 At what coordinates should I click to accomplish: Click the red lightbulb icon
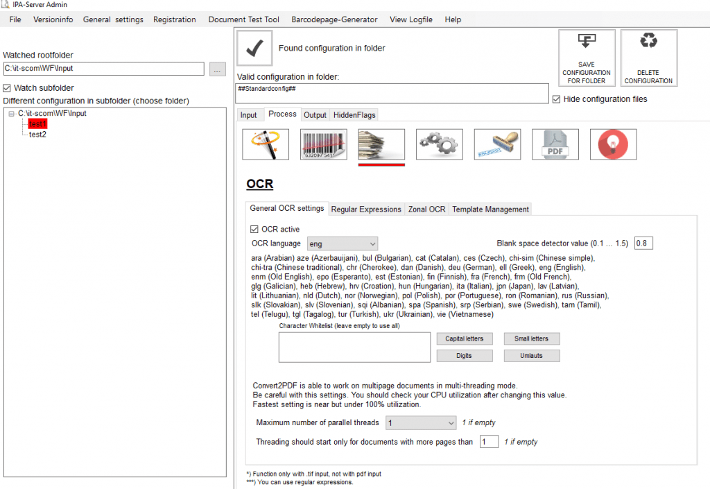pyautogui.click(x=613, y=144)
